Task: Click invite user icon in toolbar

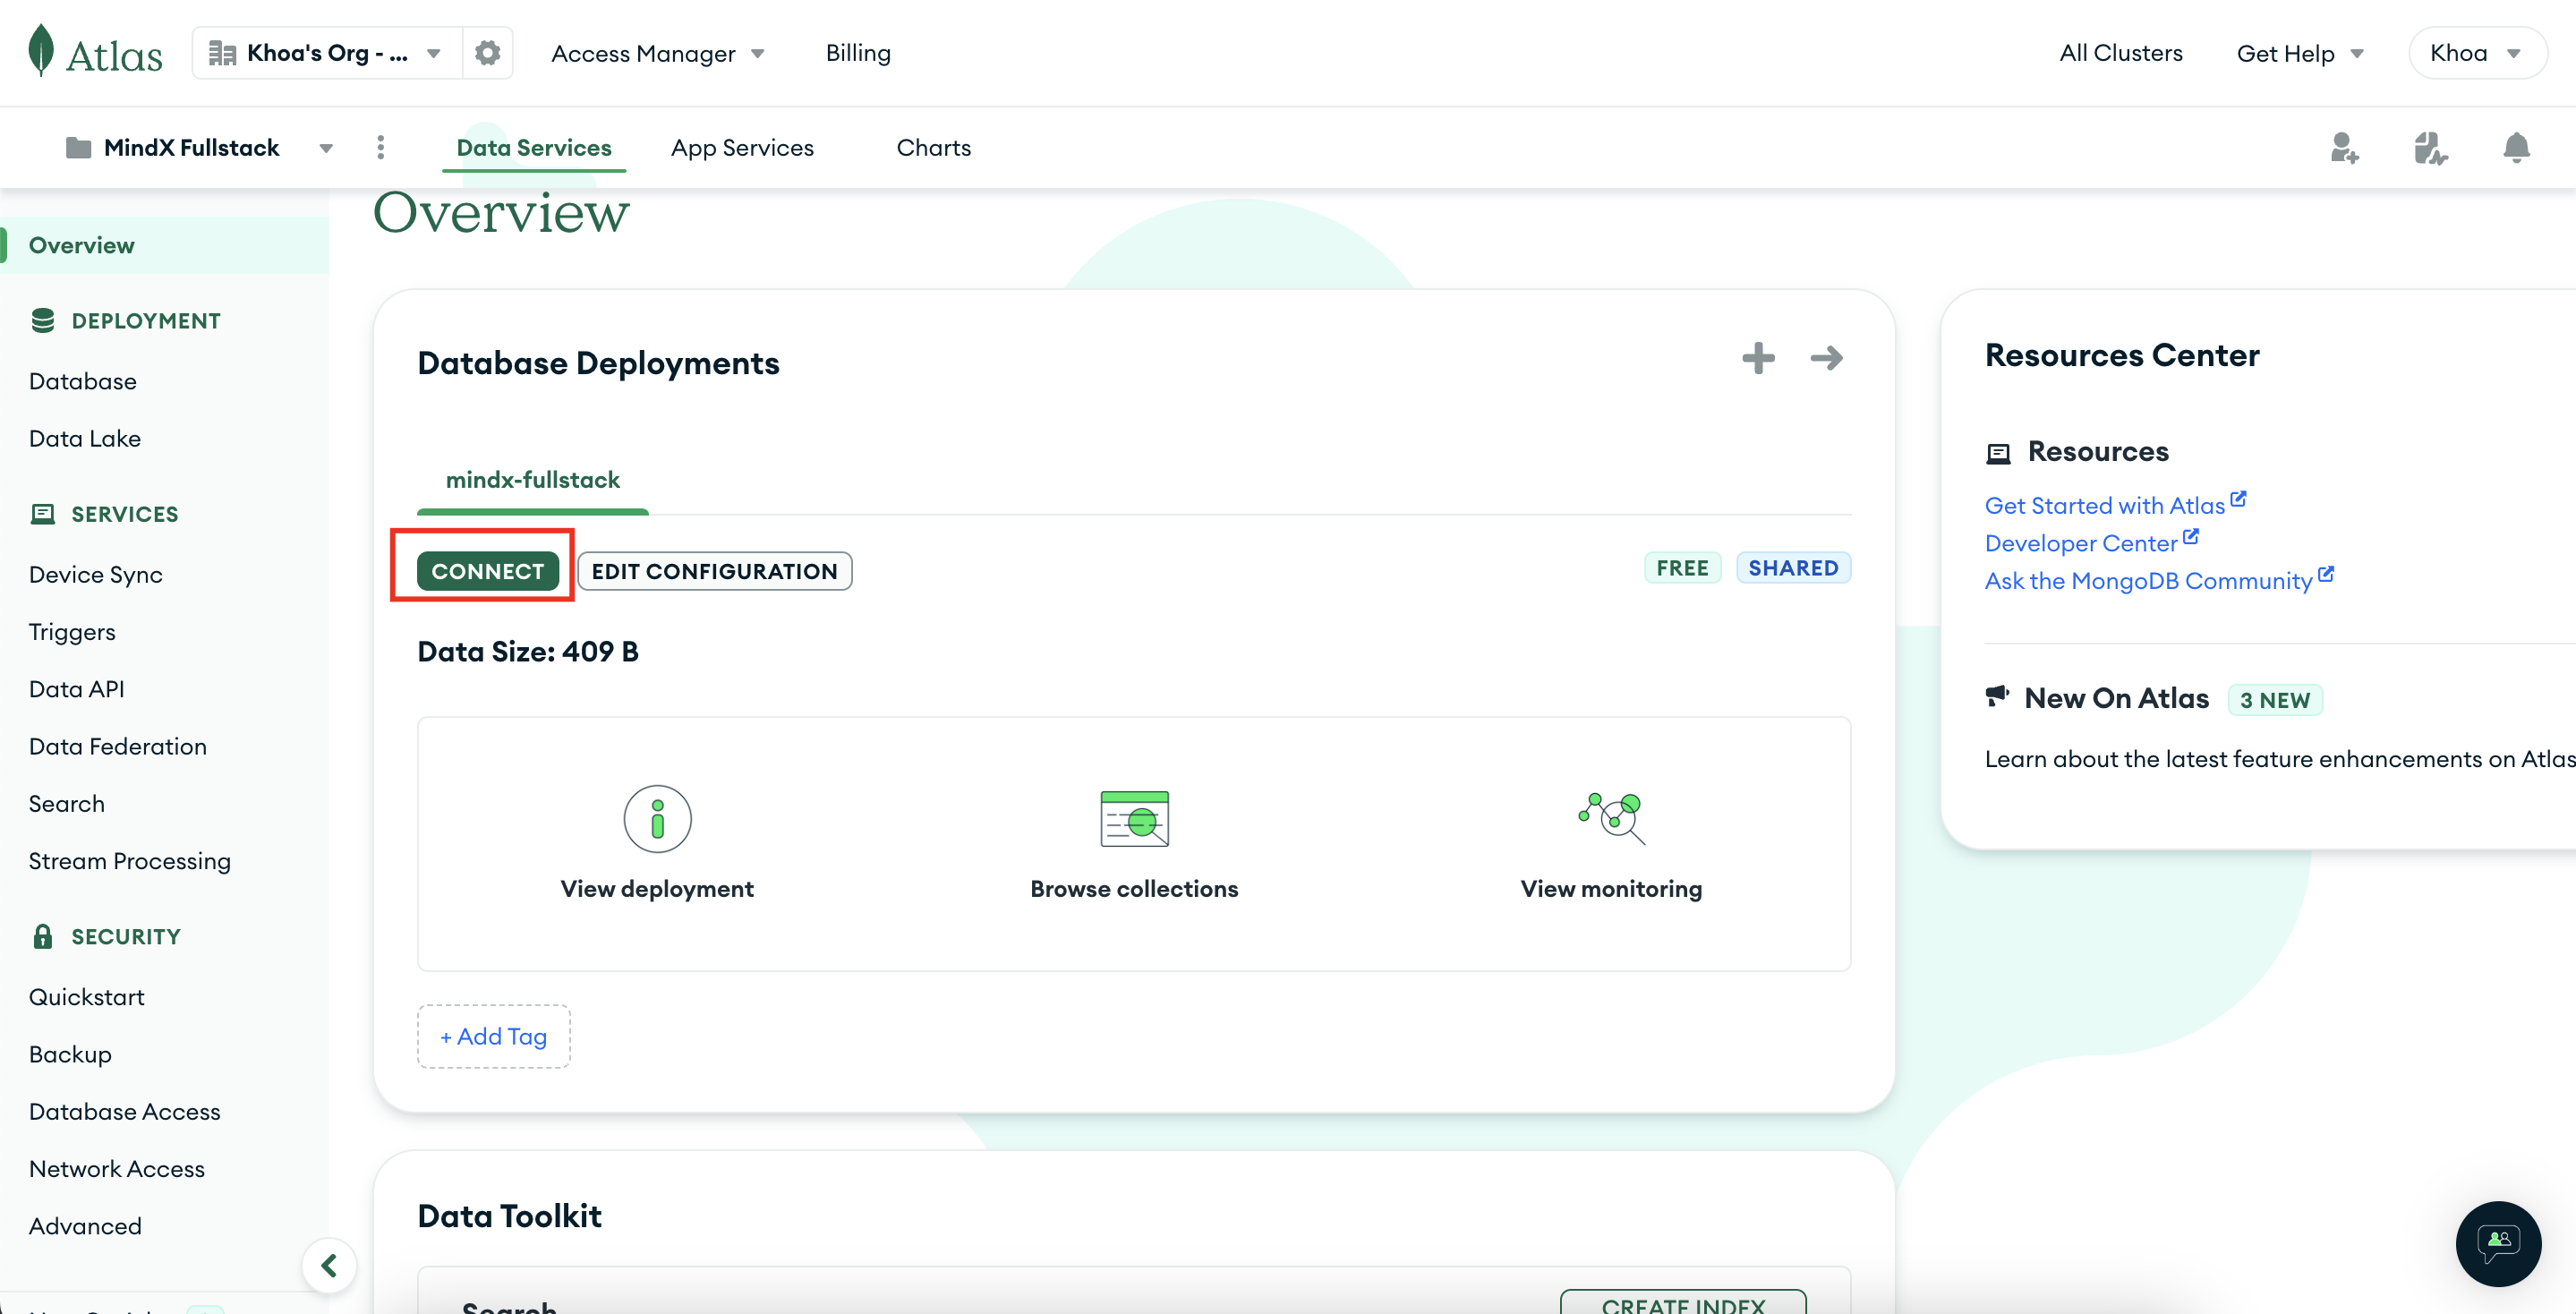Action: 2344,148
